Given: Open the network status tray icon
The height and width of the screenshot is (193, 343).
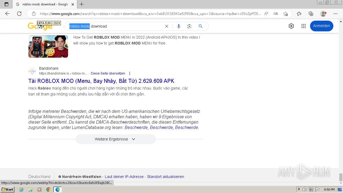Looking at the screenshot, I should 311,190.
